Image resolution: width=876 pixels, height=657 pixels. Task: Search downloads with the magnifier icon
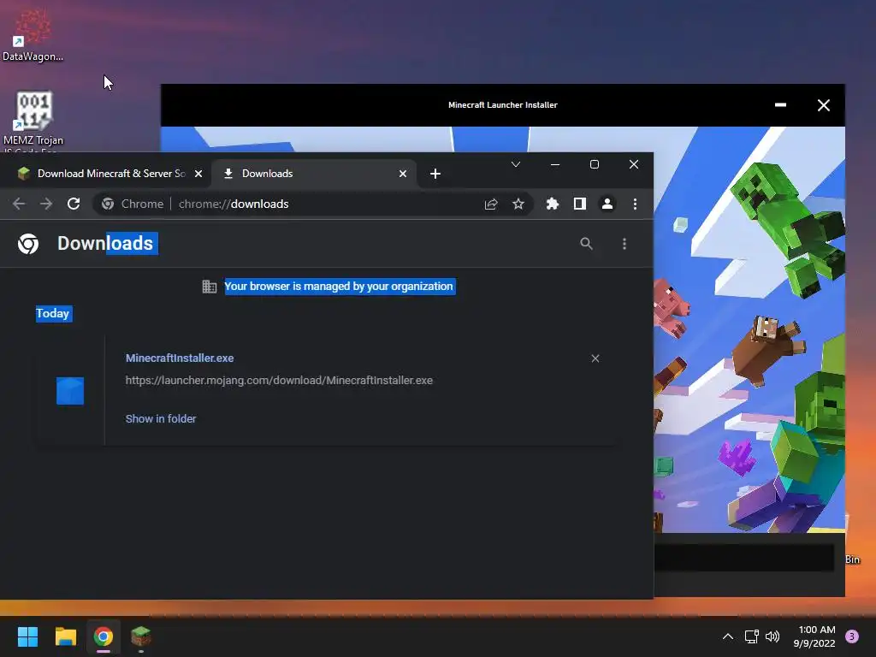(586, 244)
